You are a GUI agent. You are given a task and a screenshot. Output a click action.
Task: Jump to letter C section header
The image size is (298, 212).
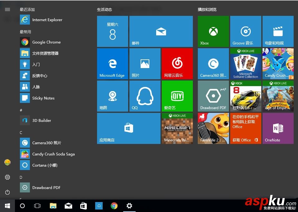coord(21,133)
